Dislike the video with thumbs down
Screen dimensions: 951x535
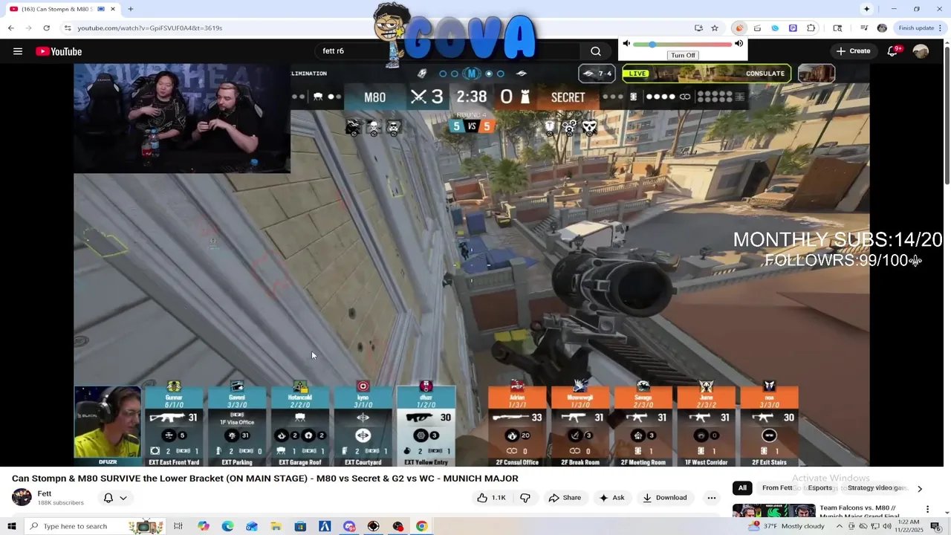[x=525, y=498]
